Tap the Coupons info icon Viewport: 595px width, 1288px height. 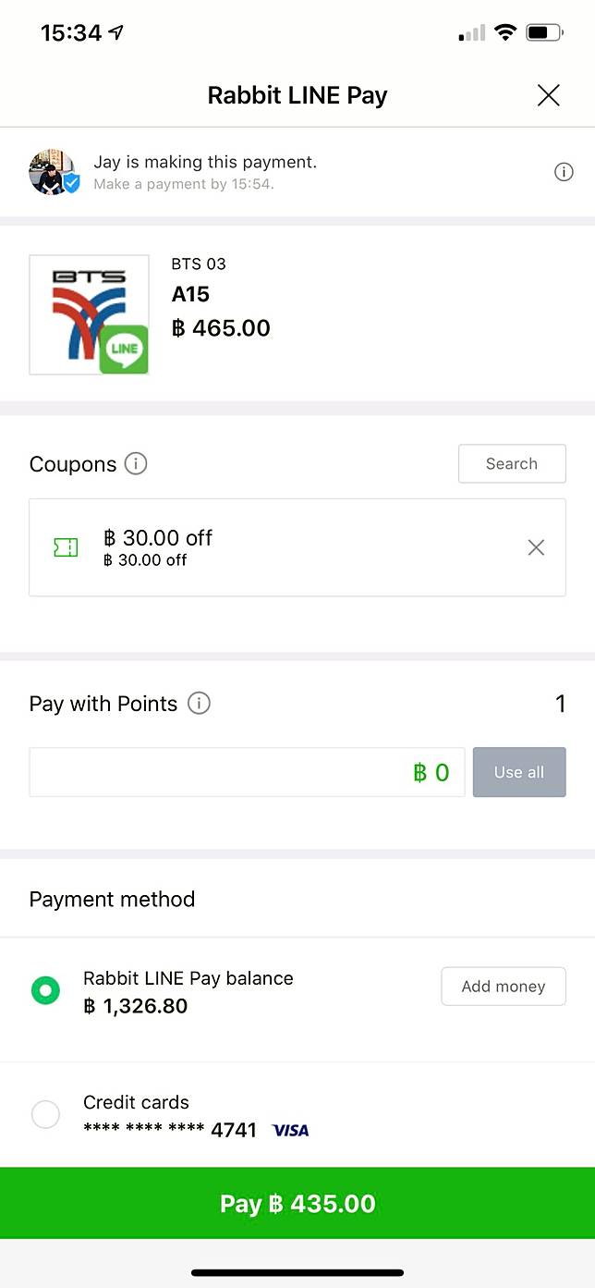tap(136, 463)
